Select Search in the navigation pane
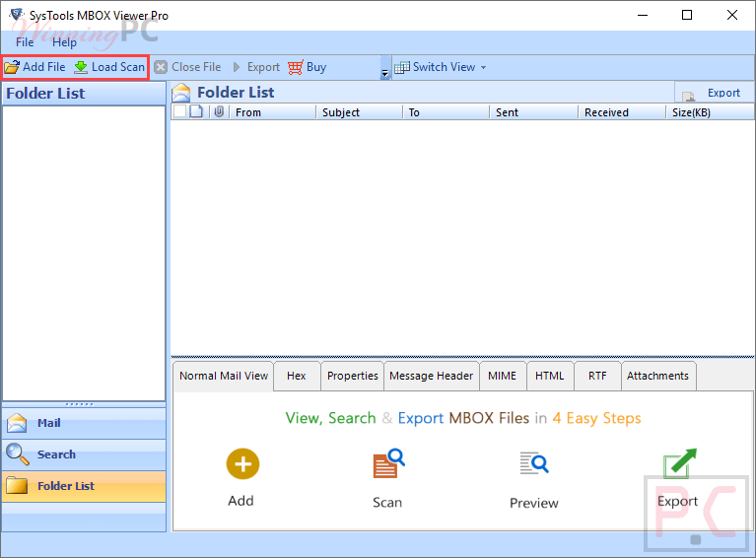 84,454
